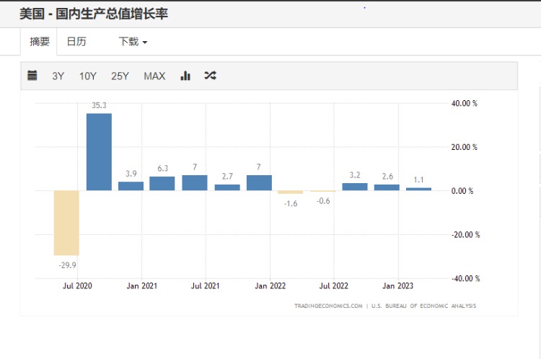Select the 6.3 bar near Jan 2021
The image size is (541, 359).
[162, 184]
